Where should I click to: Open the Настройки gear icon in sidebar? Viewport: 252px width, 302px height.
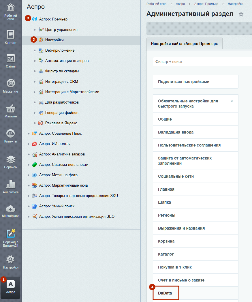pos(11,259)
